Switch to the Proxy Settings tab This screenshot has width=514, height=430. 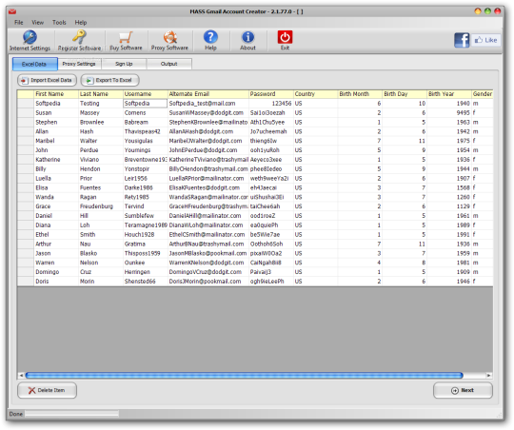pyautogui.click(x=79, y=64)
